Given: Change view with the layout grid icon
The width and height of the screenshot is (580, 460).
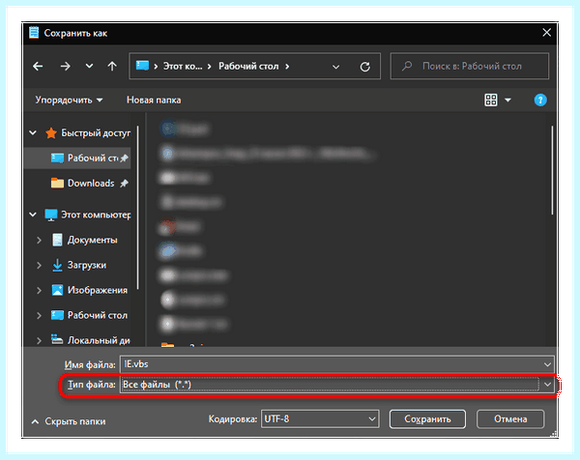Looking at the screenshot, I should [491, 100].
